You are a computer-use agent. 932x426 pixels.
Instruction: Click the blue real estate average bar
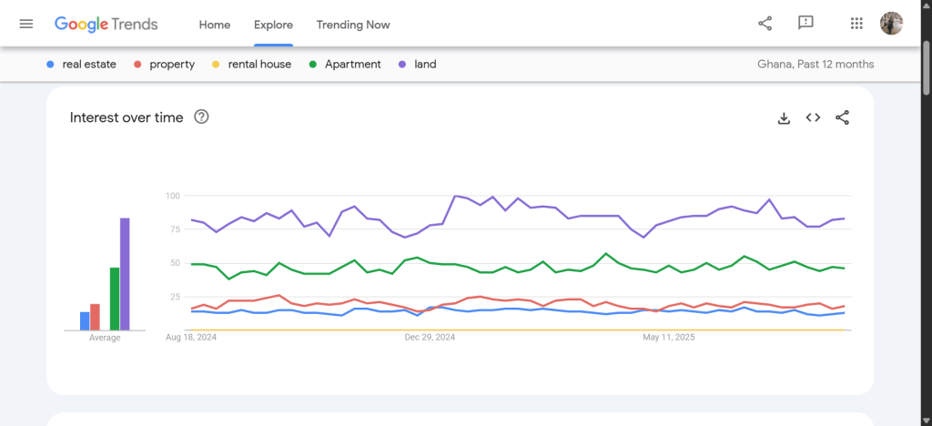(85, 321)
